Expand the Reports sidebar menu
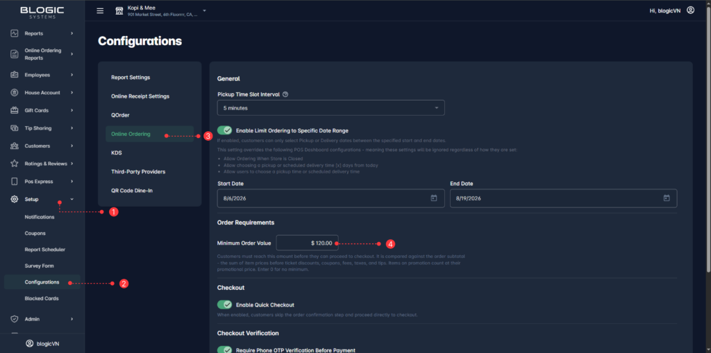This screenshot has width=711, height=353. coord(72,33)
